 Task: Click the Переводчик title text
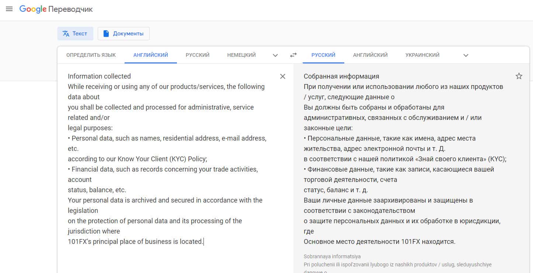point(71,9)
